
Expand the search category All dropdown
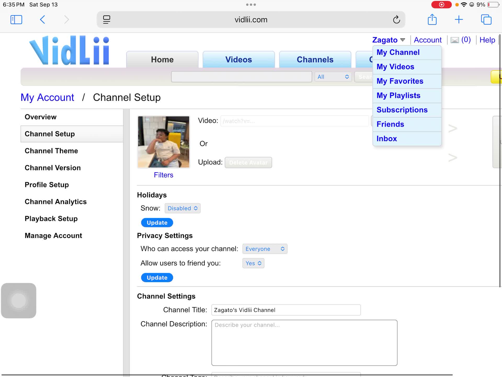(333, 77)
